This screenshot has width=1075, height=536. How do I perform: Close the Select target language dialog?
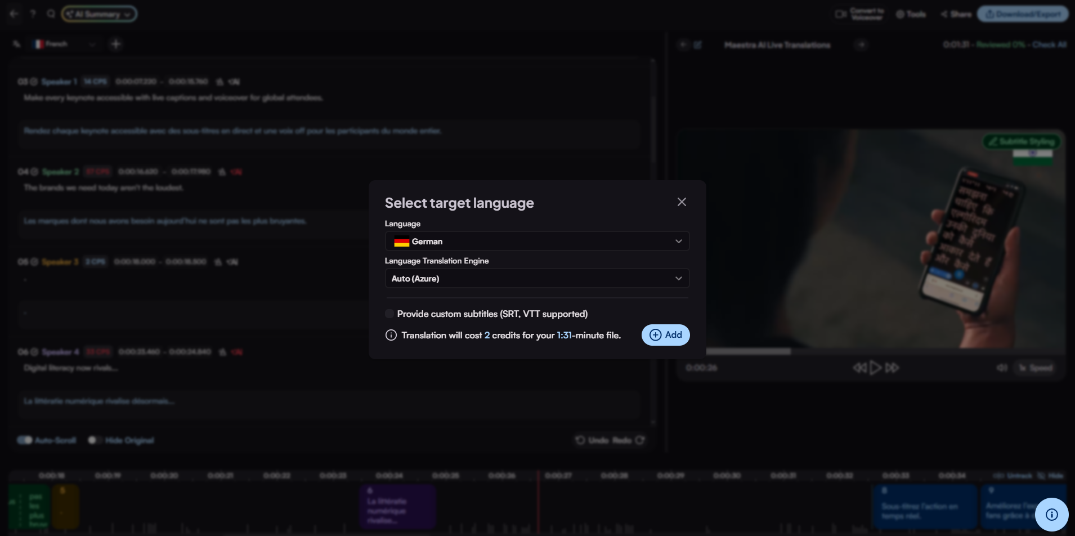tap(682, 202)
